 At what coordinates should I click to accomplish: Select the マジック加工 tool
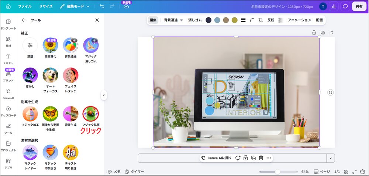tap(30, 114)
